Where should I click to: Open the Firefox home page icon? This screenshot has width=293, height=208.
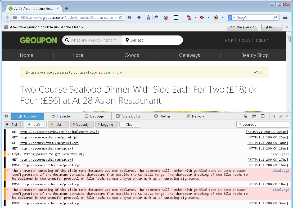point(129,17)
